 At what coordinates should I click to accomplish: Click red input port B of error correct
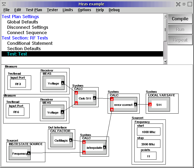point(112,110)
